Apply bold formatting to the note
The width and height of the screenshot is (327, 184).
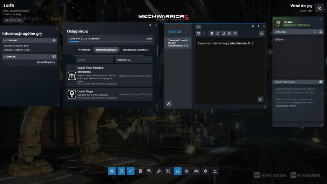point(212,33)
